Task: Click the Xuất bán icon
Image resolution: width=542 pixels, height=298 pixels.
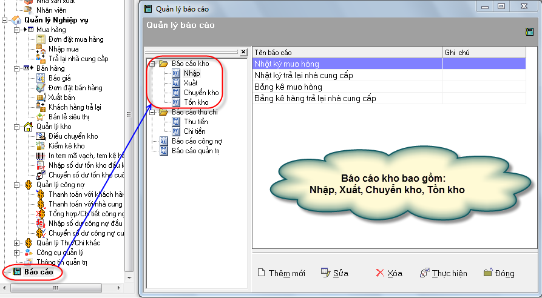Action: click(x=41, y=98)
